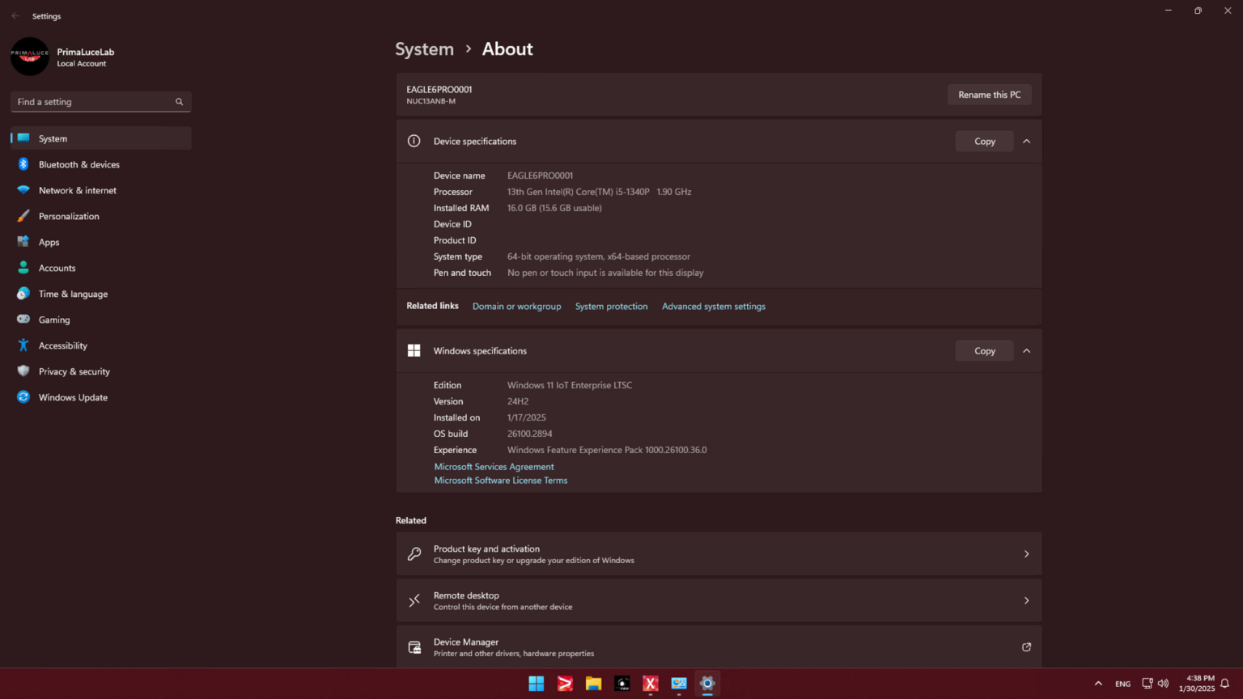Image resolution: width=1243 pixels, height=699 pixels.
Task: Open Personalization settings
Action: pyautogui.click(x=70, y=216)
